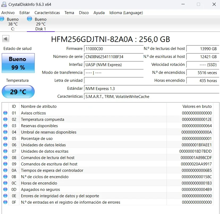This screenshot has width=220, height=214.
Task: Click the drive title HFM256GDJTNI-82A0A : 256,0 GB
Action: click(x=111, y=39)
